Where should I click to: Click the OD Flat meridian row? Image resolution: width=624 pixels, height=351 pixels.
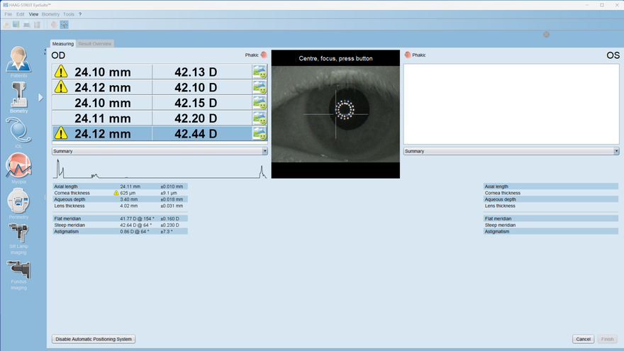pos(120,218)
